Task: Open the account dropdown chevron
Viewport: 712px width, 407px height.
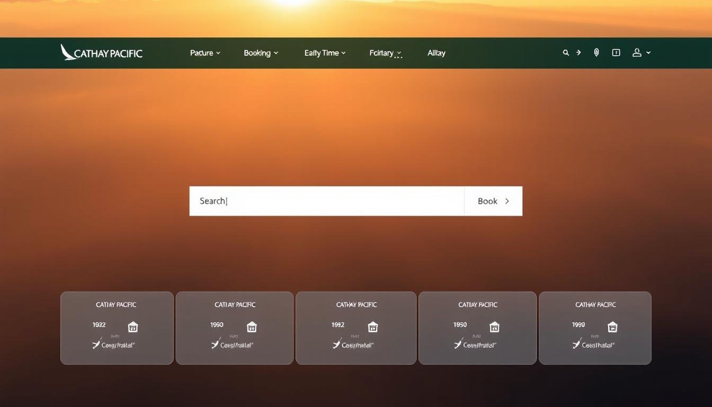Action: point(648,53)
